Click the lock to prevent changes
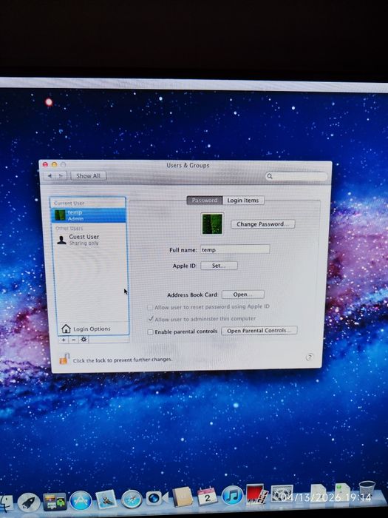Viewport: 388px width, 518px height. (64, 359)
